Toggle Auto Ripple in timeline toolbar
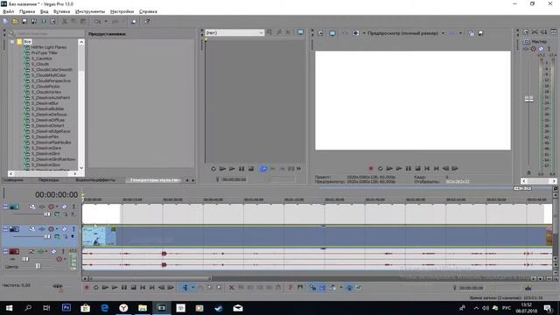Viewport: 560px width, 315px height. [332, 288]
